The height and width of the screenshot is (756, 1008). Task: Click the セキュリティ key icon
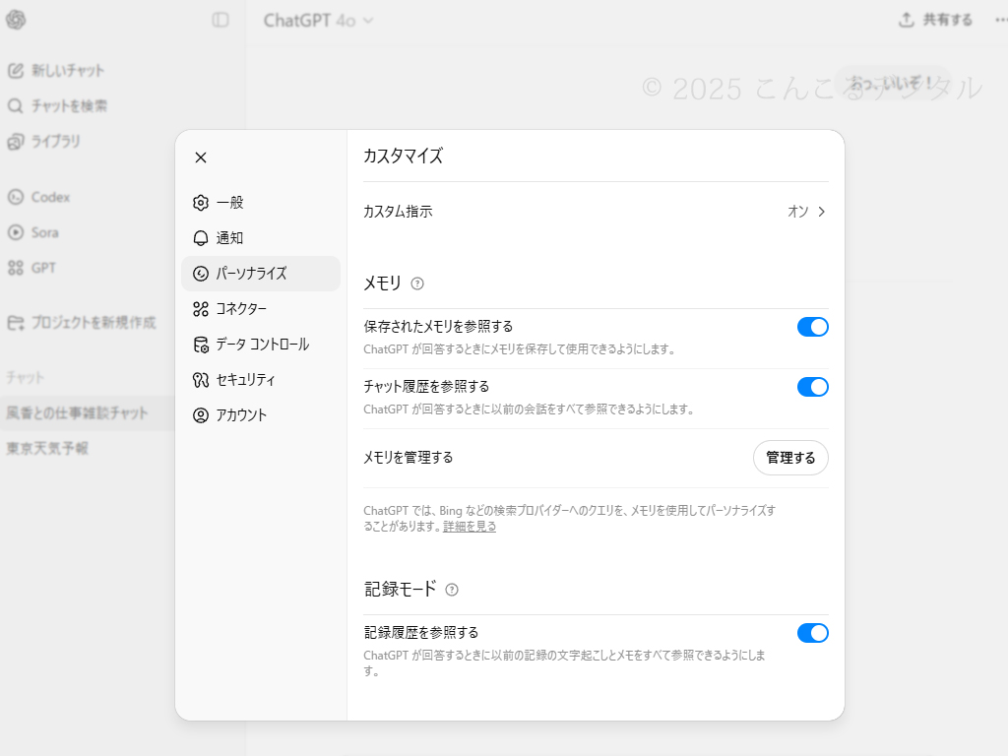[201, 380]
